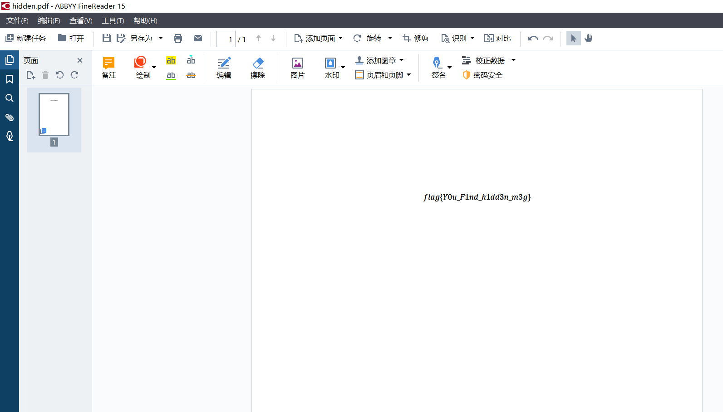Open the Search panel in sidebar

(10, 98)
